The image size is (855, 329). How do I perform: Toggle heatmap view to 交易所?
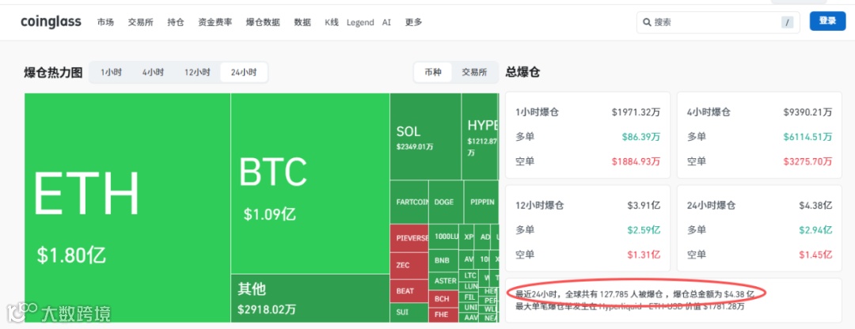[474, 72]
